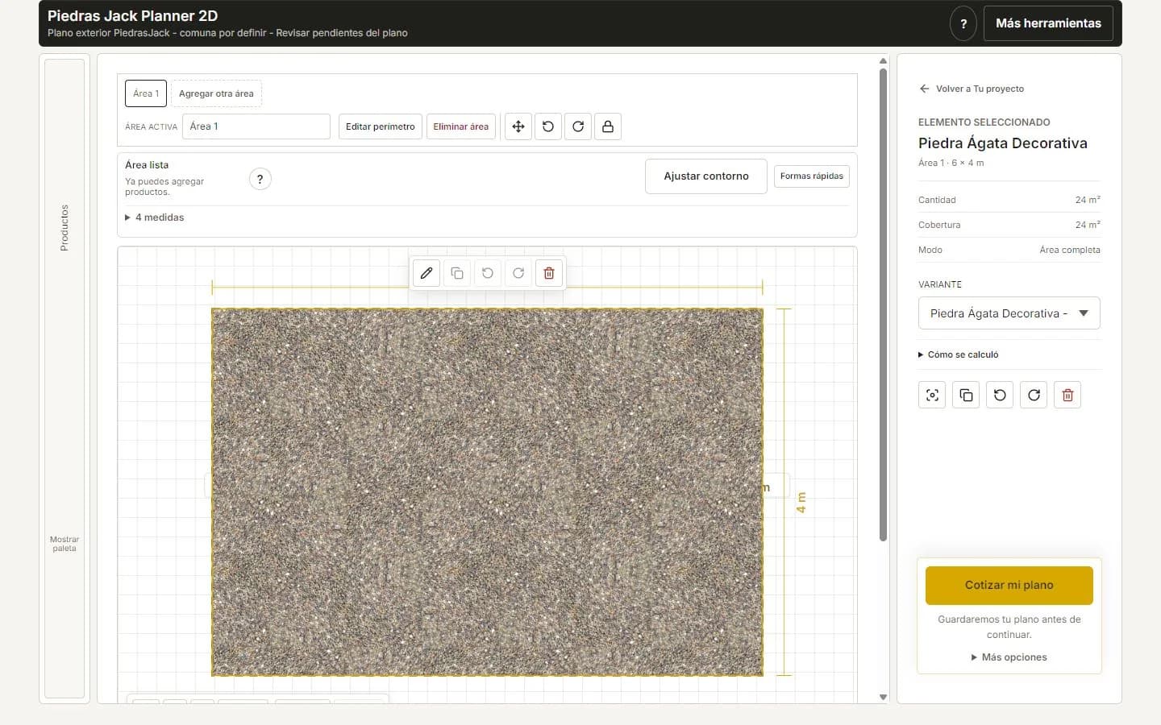1161x725 pixels.
Task: Rotate area clockwise in the Área activa toolbar
Action: (578, 126)
